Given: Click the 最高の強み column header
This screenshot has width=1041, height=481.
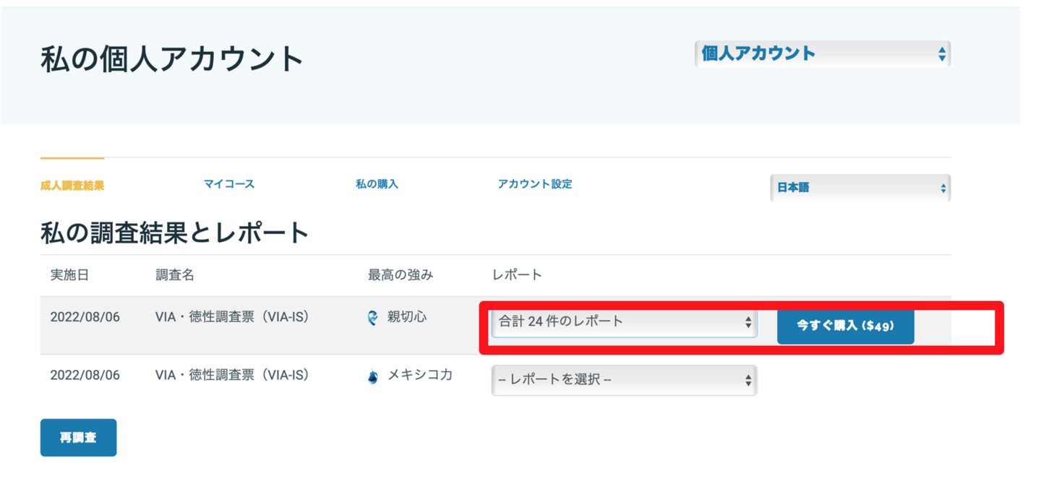Looking at the screenshot, I should [x=400, y=275].
